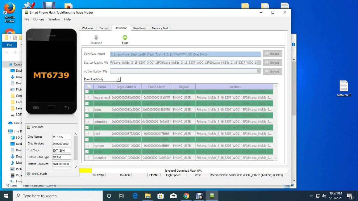358x201 pixels.
Task: Click the 3D Objects icon in Explorer
Action: [13, 138]
